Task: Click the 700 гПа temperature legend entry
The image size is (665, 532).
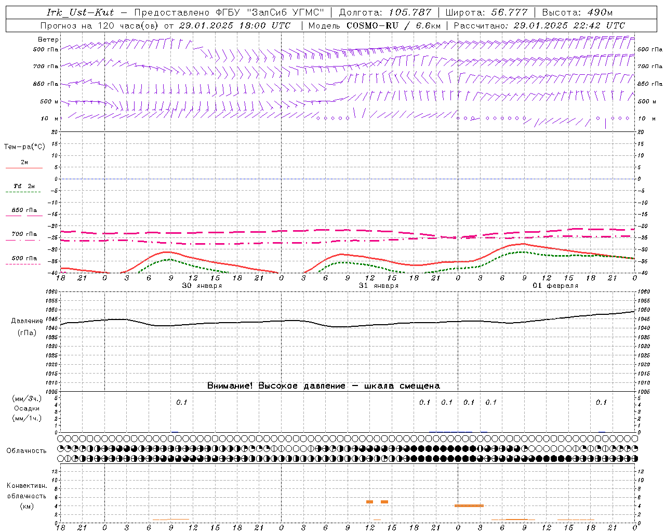Action: [24, 234]
